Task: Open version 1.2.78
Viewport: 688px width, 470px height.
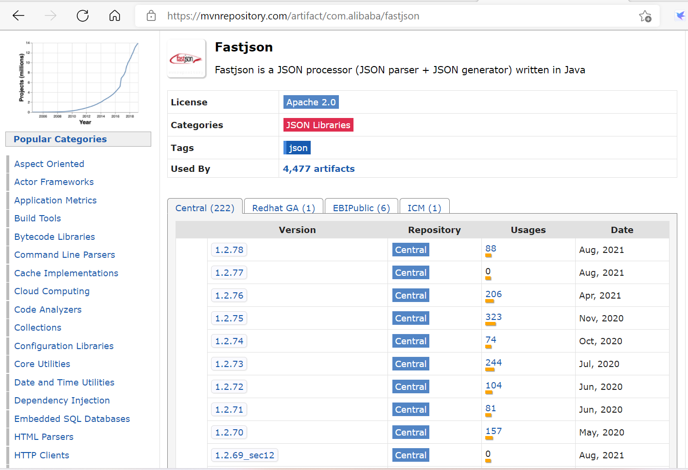Action: [229, 250]
